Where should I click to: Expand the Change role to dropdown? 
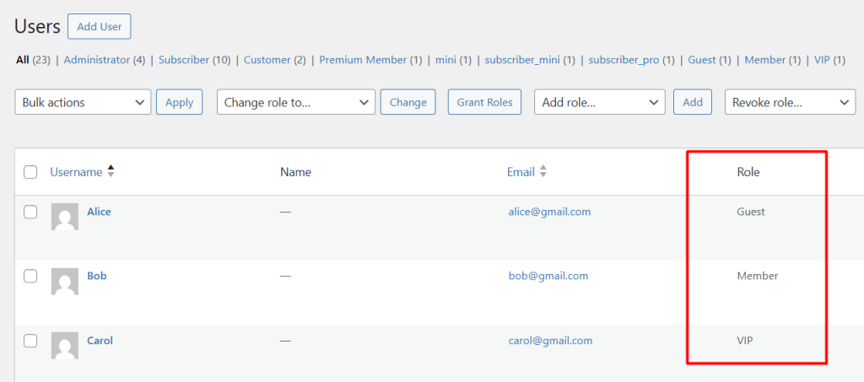point(295,102)
